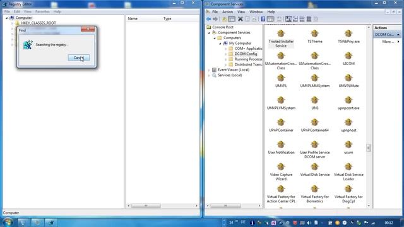
Task: Collapse the Component Services tree node
Action: click(209, 33)
